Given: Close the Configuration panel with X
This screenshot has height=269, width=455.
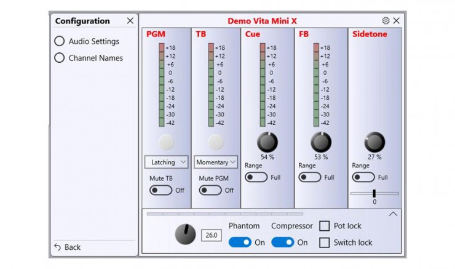Looking at the screenshot, I should click(x=130, y=20).
